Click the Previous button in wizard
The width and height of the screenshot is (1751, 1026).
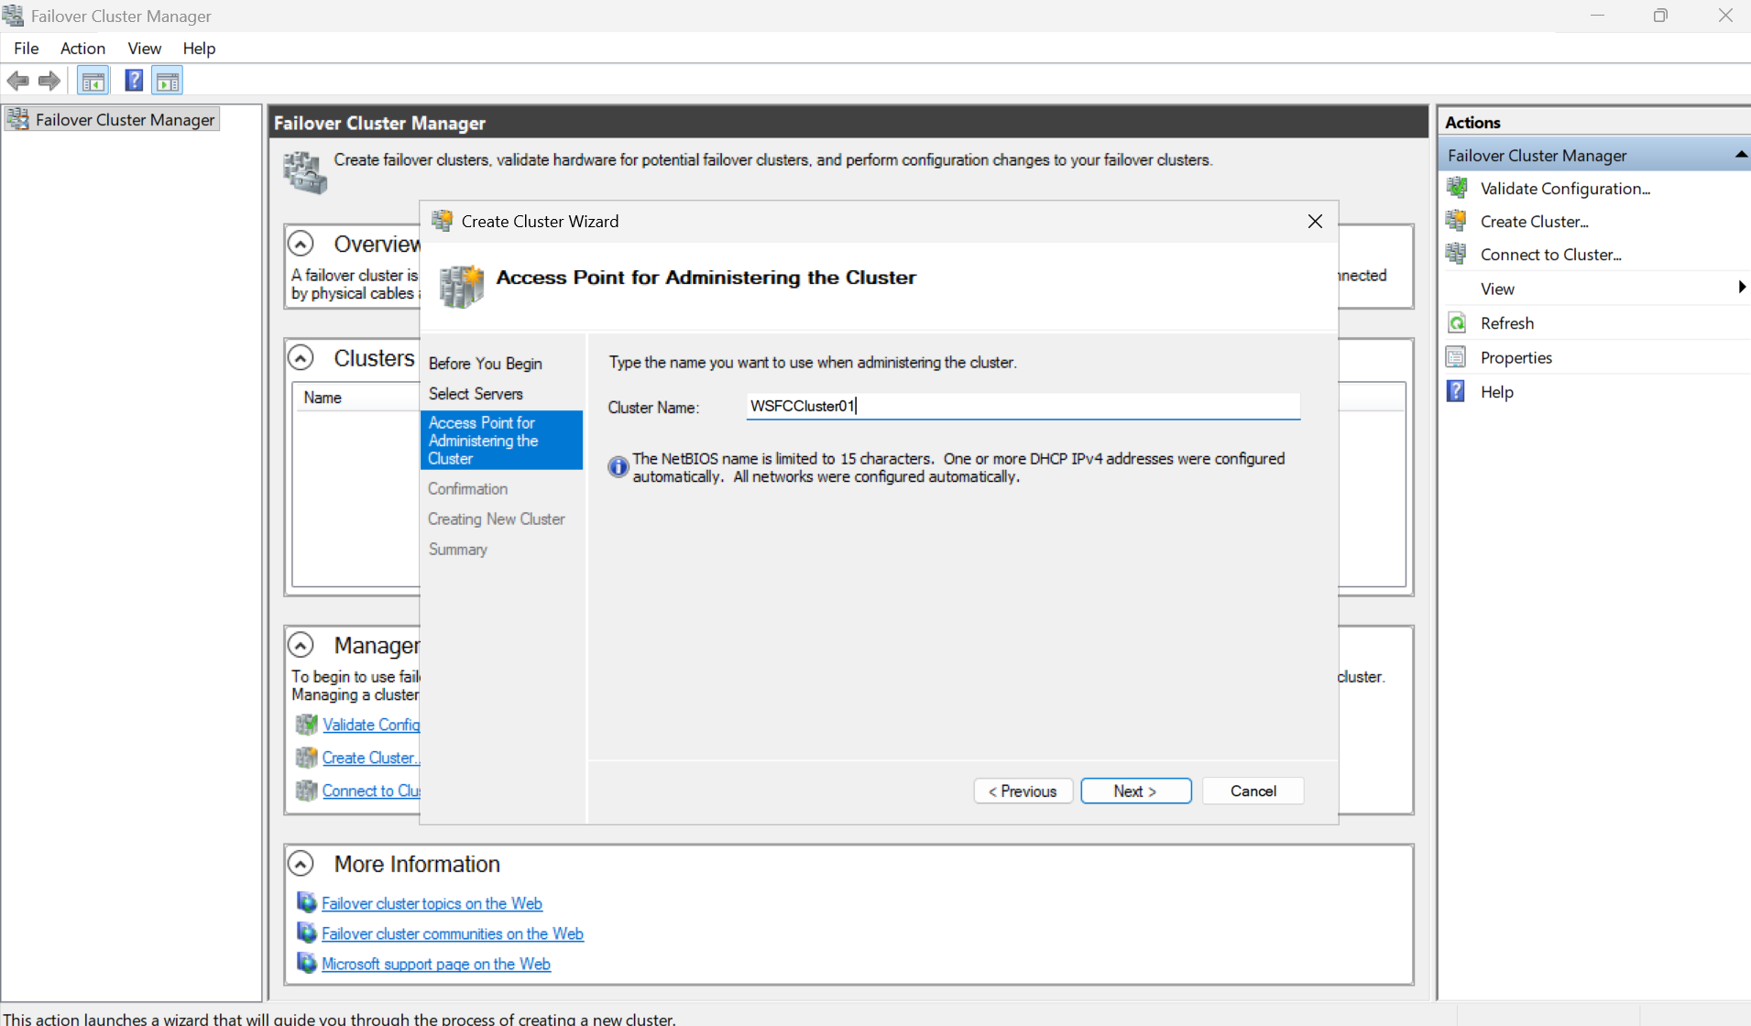pyautogui.click(x=1023, y=791)
